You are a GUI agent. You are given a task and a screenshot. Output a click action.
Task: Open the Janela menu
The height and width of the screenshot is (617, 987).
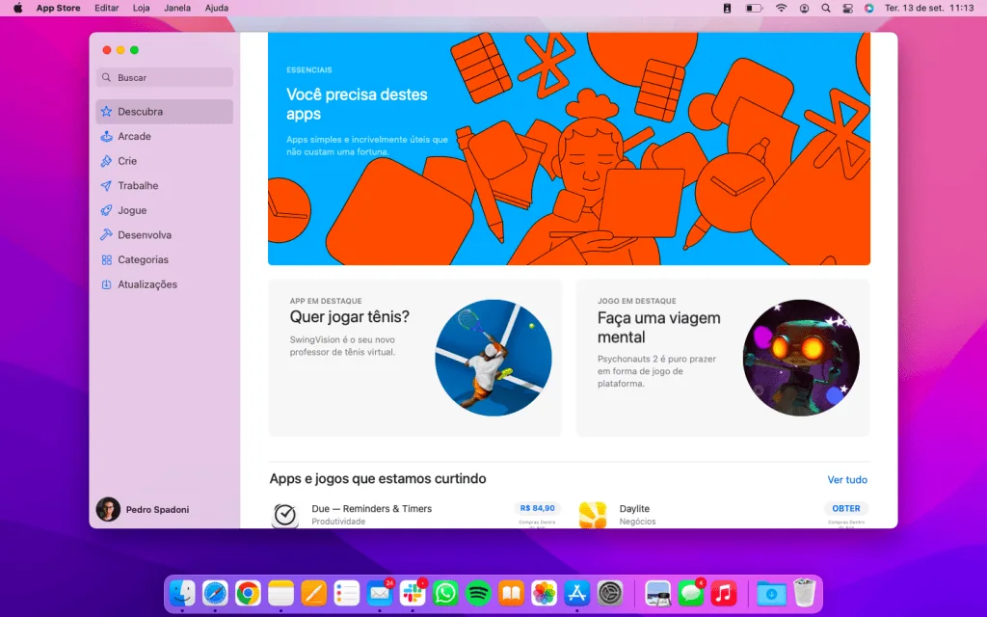[x=176, y=8]
